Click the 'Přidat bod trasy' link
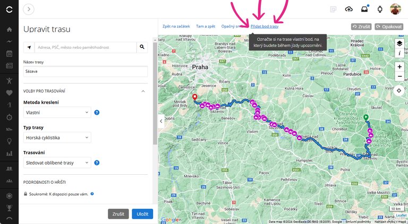Image resolution: width=408 pixels, height=224 pixels. [265, 26]
